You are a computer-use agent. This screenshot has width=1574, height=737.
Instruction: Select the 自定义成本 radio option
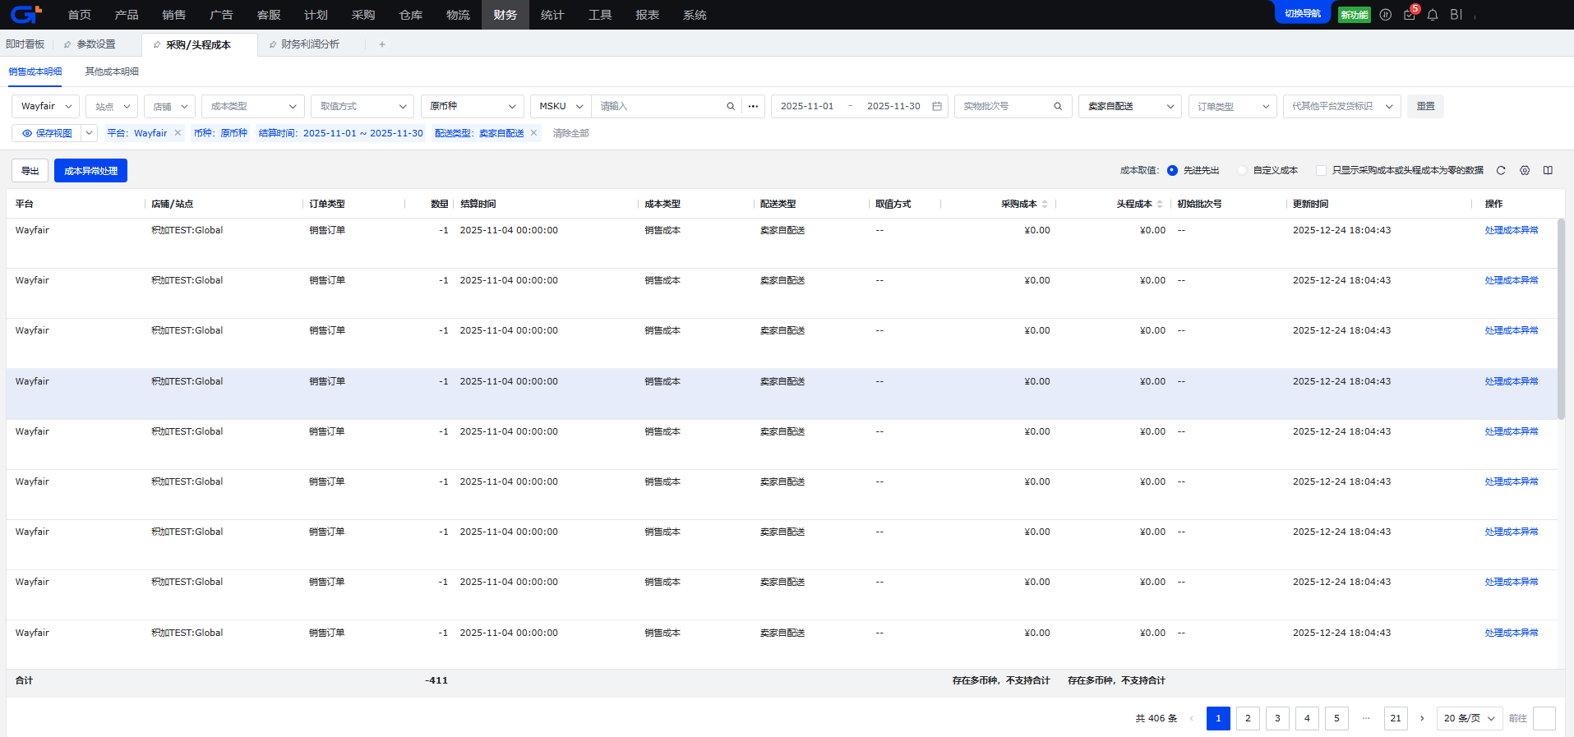point(1242,171)
